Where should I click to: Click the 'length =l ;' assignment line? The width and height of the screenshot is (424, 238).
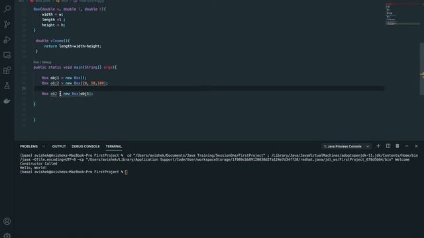[x=54, y=20]
